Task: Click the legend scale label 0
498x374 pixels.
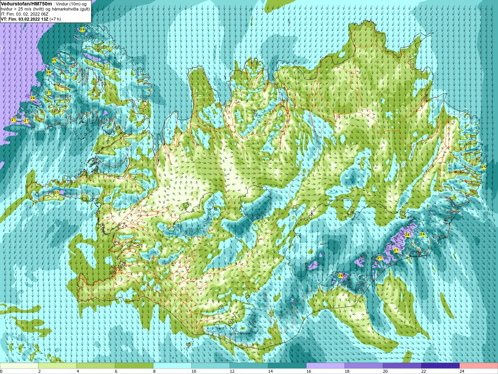Action: (2, 371)
